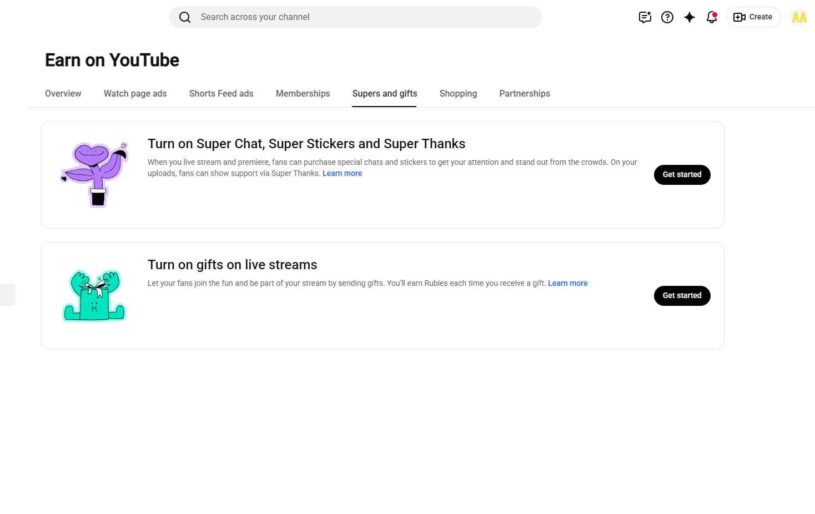Open the help question mark icon
815x514 pixels.
tap(667, 17)
